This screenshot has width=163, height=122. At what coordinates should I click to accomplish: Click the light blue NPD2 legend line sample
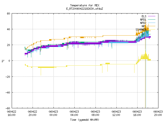[152, 23]
